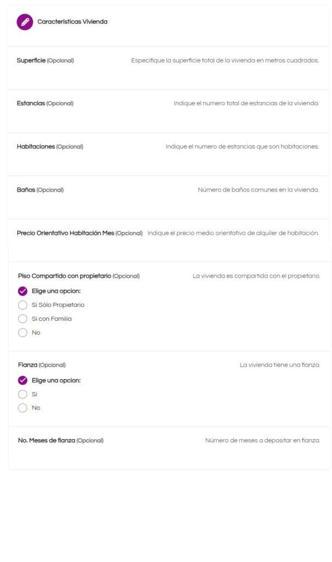
Task: Click the 'Número de baños comunes' description
Action: [x=258, y=189]
